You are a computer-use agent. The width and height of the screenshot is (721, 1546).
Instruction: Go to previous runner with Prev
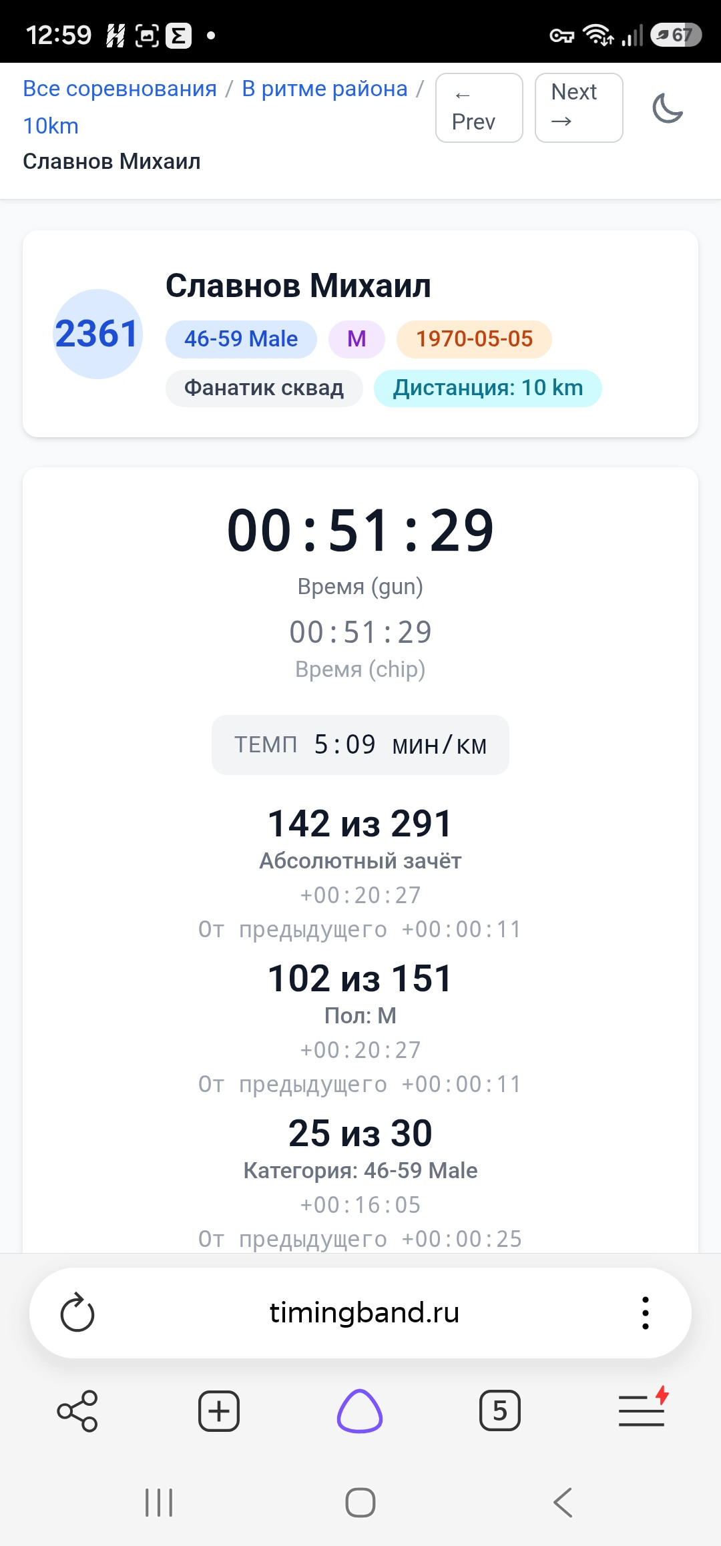click(479, 107)
